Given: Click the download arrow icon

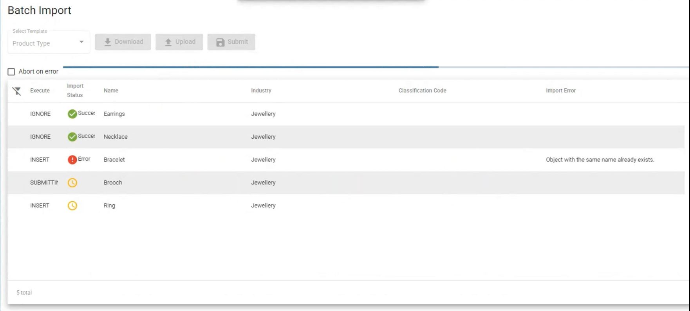Looking at the screenshot, I should [x=107, y=42].
